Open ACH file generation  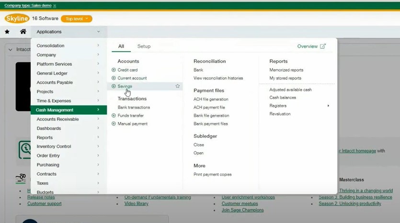211,99
